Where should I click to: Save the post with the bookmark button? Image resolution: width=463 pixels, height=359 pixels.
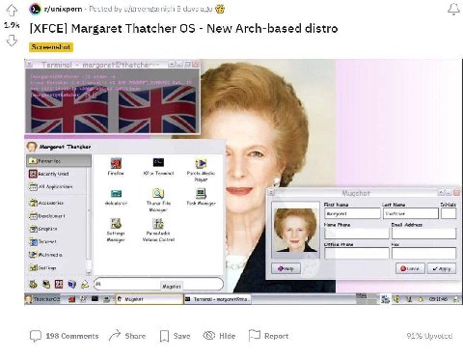(x=175, y=336)
